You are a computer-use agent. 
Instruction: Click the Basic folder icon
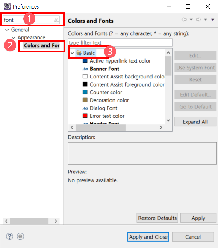pyautogui.click(x=79, y=53)
